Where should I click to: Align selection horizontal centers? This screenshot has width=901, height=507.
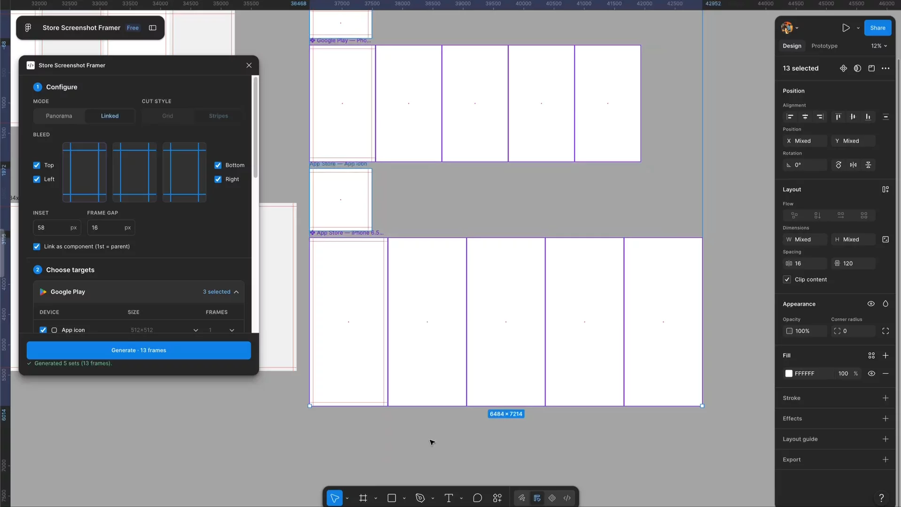click(805, 116)
